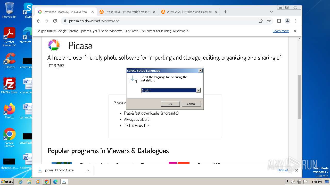Open the Skype desktop shortcut

[x=27, y=10]
